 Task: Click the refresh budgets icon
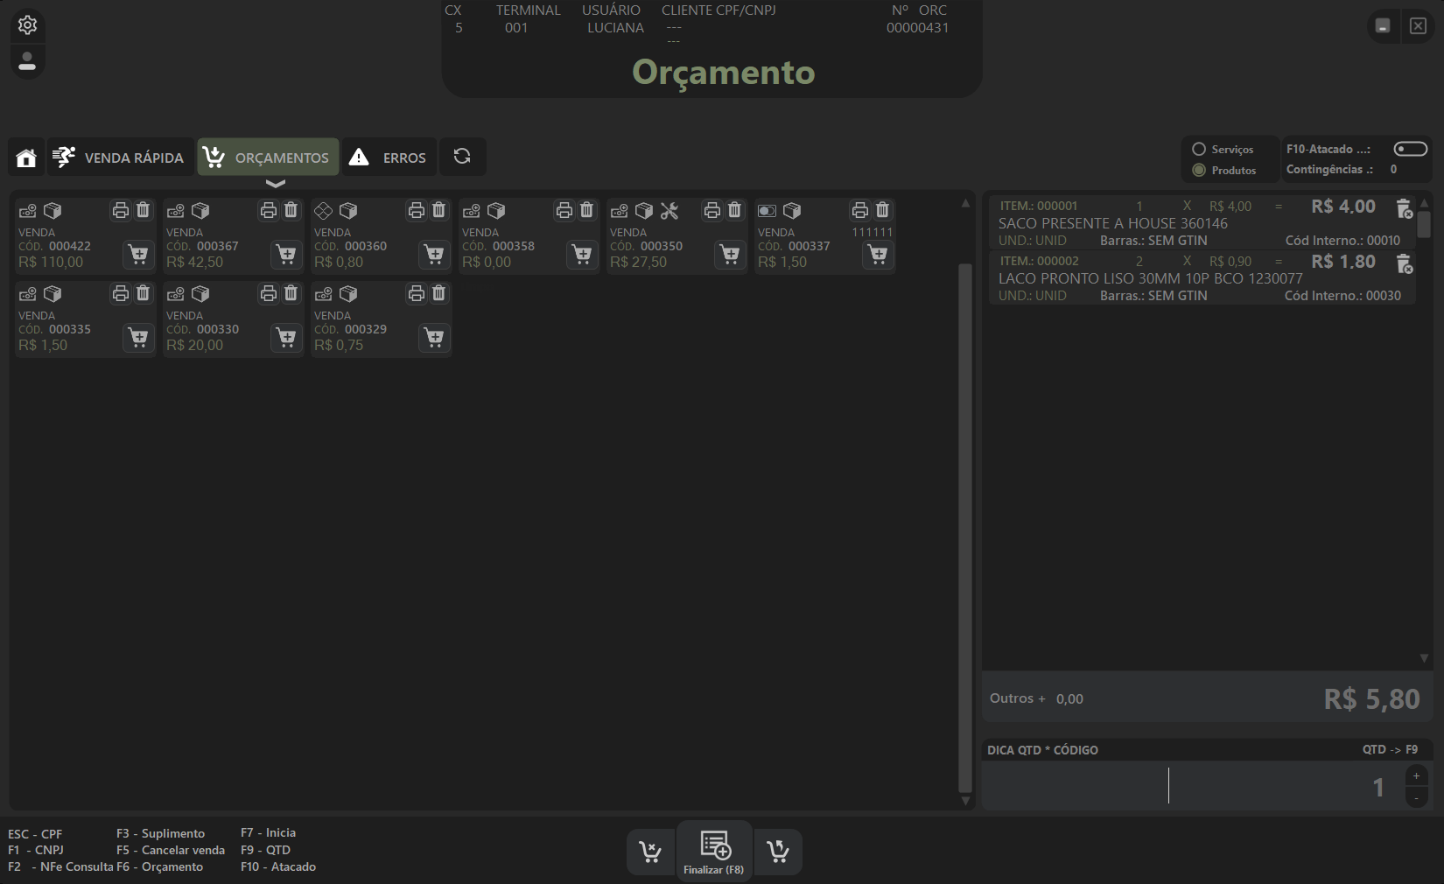(462, 157)
